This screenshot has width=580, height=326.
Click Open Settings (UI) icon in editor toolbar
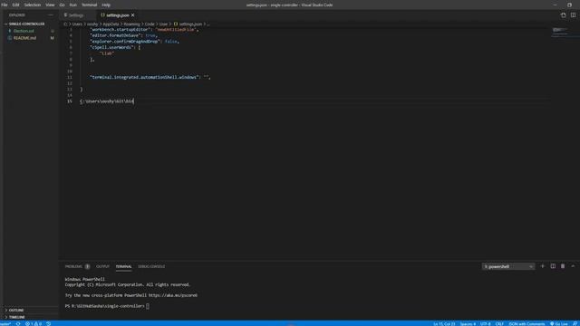pyautogui.click(x=563, y=15)
